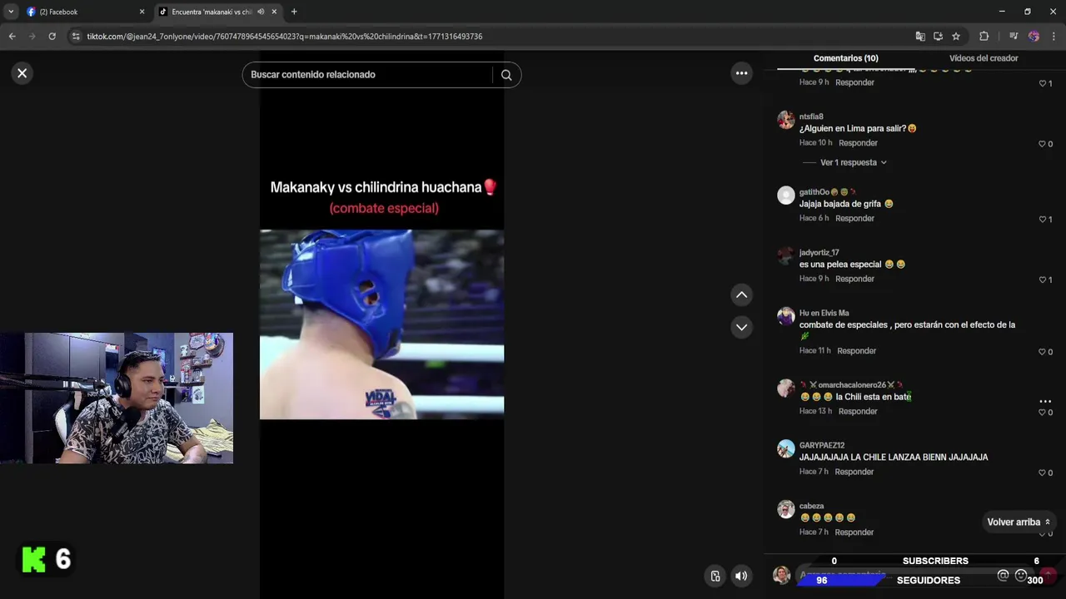The height and width of the screenshot is (599, 1066).
Task: Open Chrome three-dot menu
Action: [x=1054, y=37]
